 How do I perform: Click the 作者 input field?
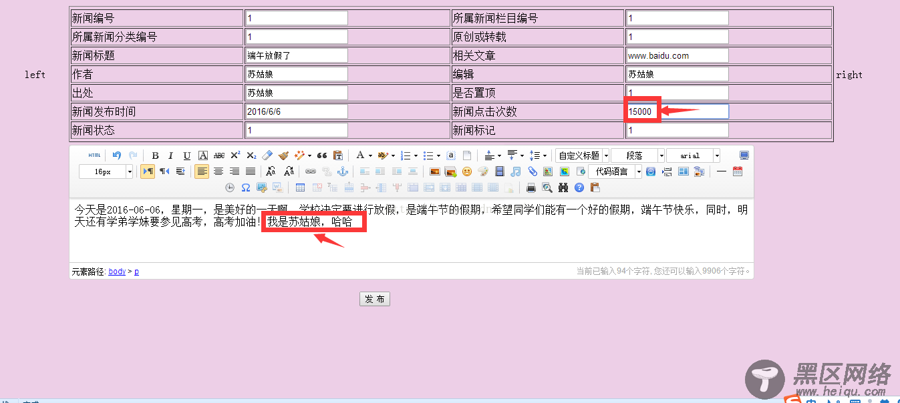pyautogui.click(x=297, y=74)
